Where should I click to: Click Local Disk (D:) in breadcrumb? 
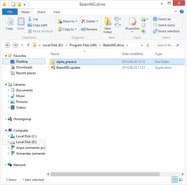[x=53, y=45]
